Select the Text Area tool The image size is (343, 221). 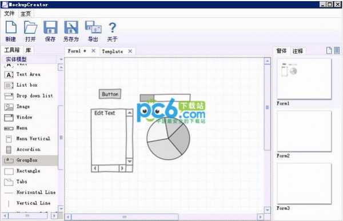point(30,75)
